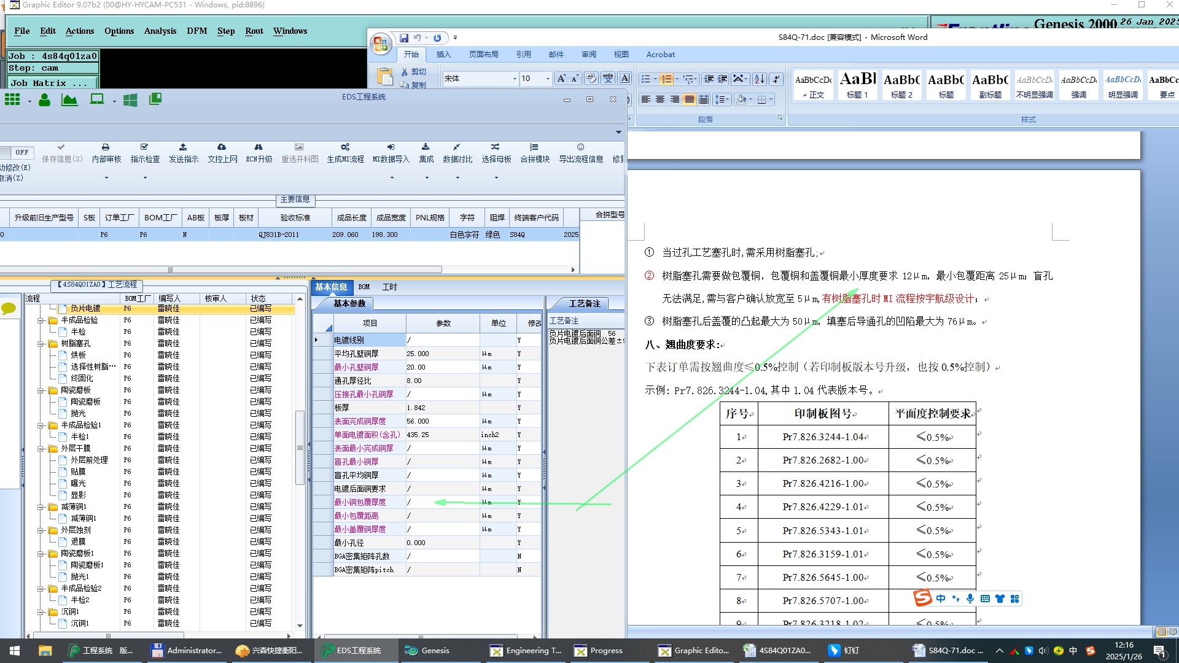This screenshot has height=663, width=1179.
Task: Click the green user profile icon
Action: click(x=44, y=100)
